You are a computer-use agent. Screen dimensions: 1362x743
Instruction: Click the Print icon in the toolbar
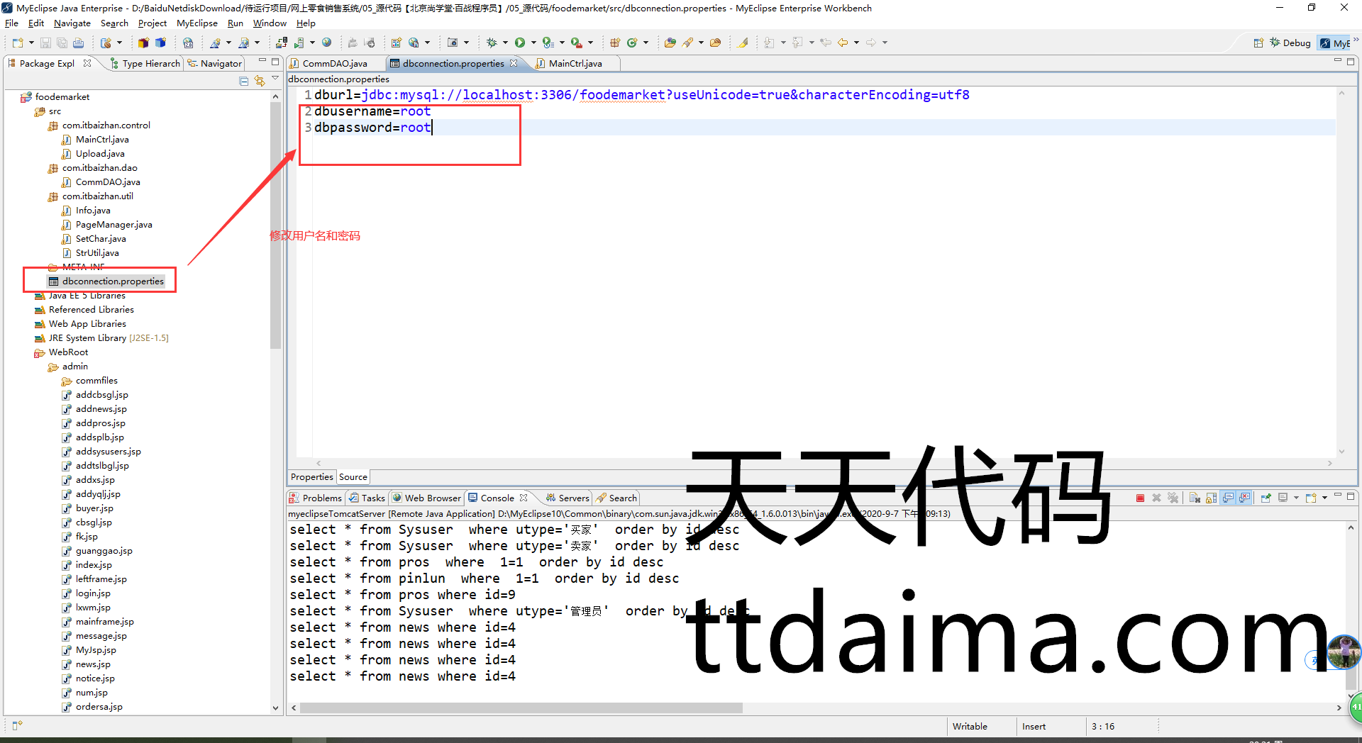click(x=79, y=43)
